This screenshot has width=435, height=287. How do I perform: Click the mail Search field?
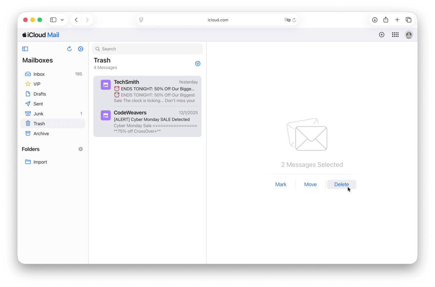point(147,49)
